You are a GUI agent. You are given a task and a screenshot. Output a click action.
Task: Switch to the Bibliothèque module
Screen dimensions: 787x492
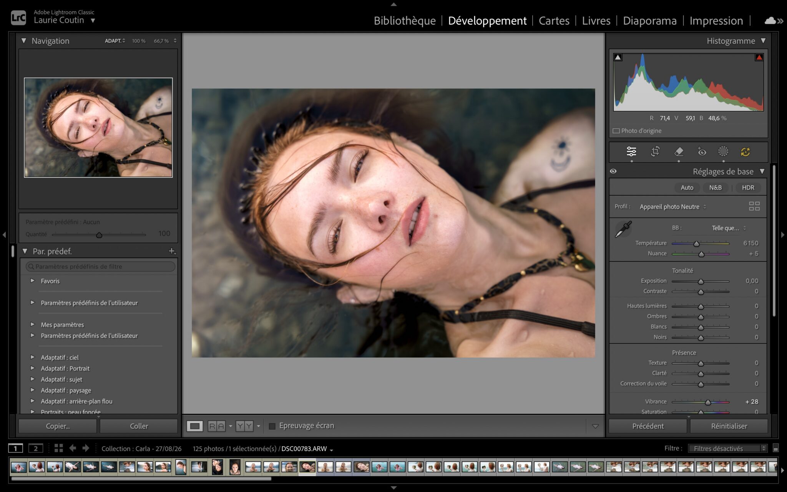(x=405, y=21)
